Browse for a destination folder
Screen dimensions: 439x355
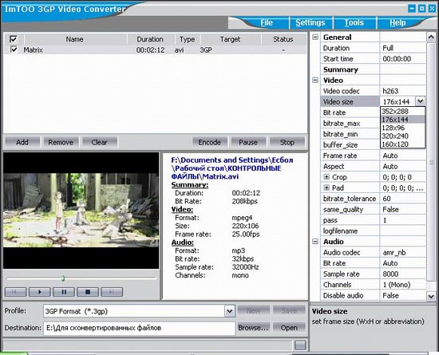pos(253,328)
